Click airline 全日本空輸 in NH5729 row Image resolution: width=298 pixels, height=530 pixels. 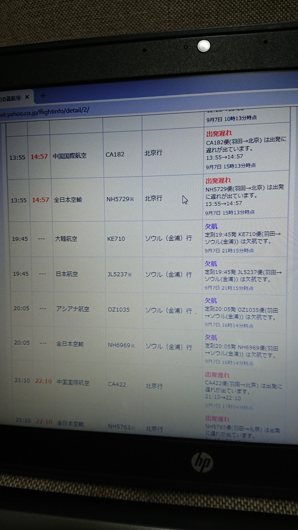click(68, 200)
